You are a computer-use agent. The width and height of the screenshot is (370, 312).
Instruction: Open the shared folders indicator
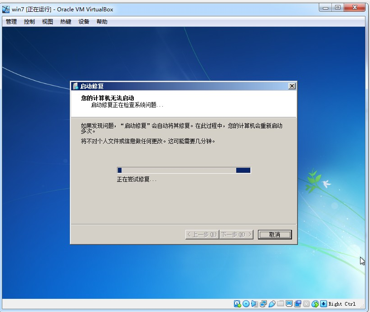280,303
